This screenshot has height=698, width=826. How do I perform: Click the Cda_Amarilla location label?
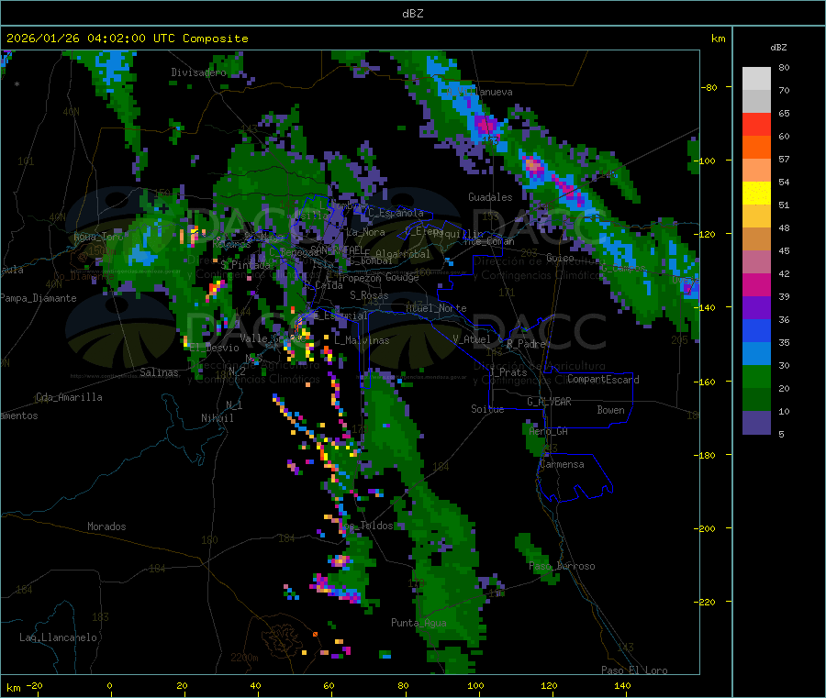click(x=69, y=397)
